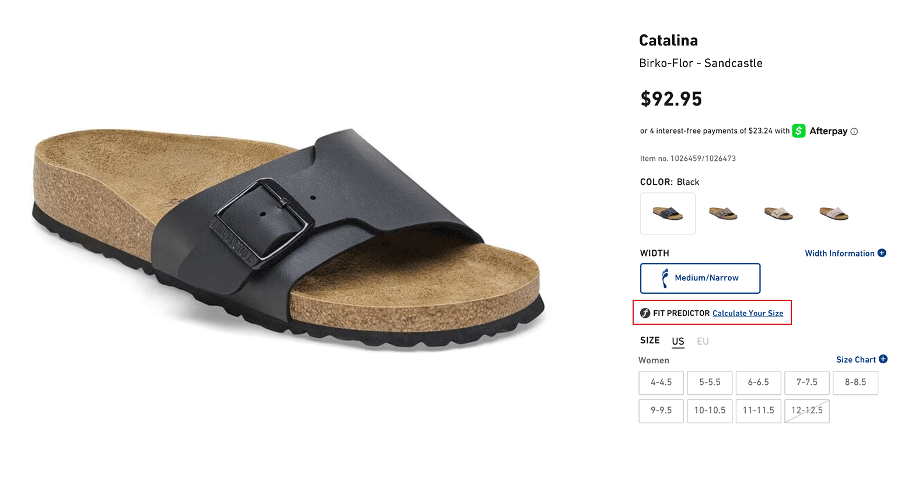Switch to EU sizing tab
The image size is (915, 491).
coord(703,341)
